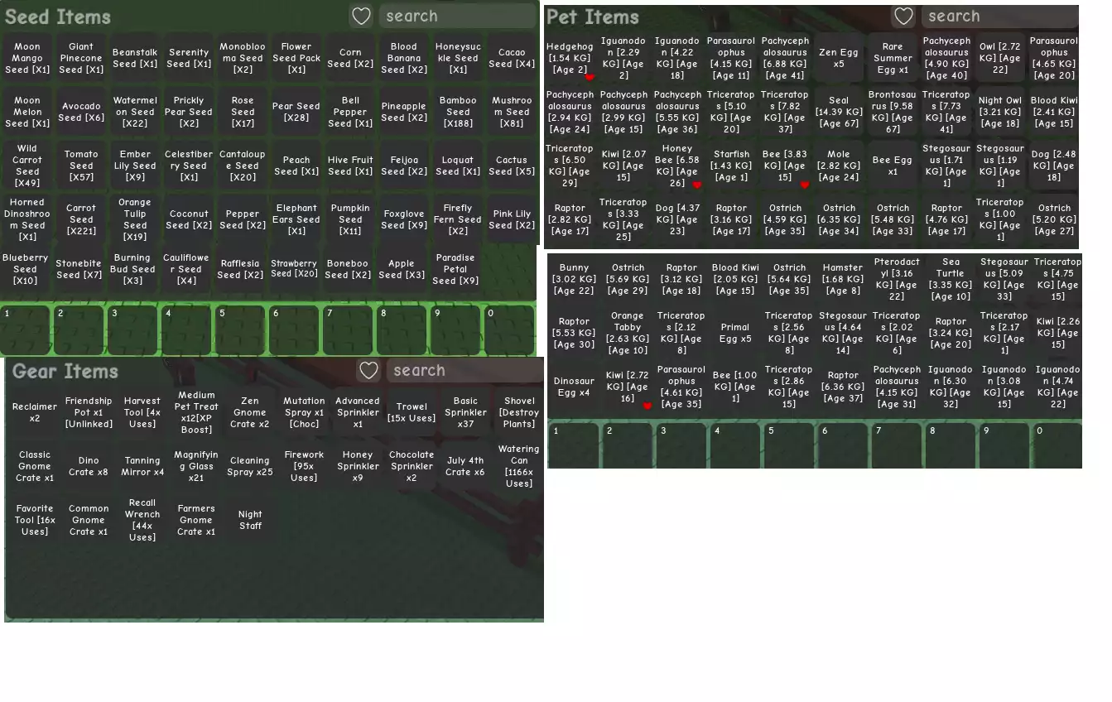Choose the Trowel [15x Uses] item

coord(412,412)
